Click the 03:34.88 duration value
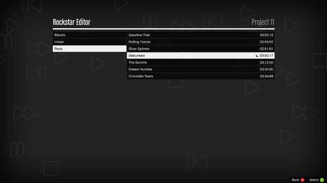This screenshot has height=183, width=327. point(266,76)
